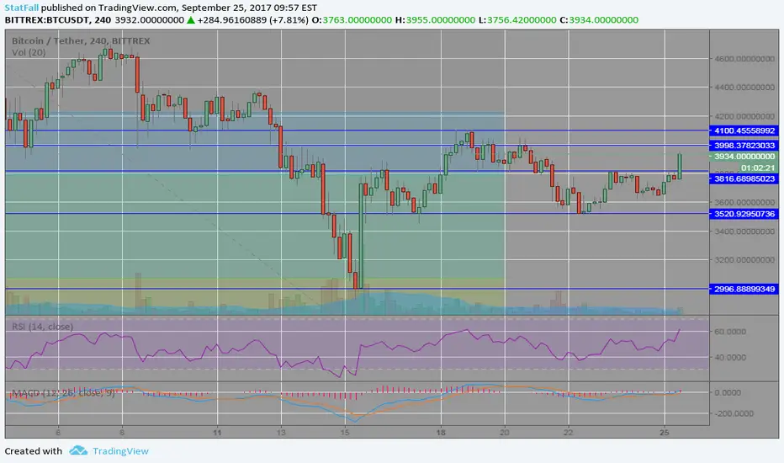The image size is (784, 463).
Task: Open the TradingView link in the footer
Action: pos(120,451)
